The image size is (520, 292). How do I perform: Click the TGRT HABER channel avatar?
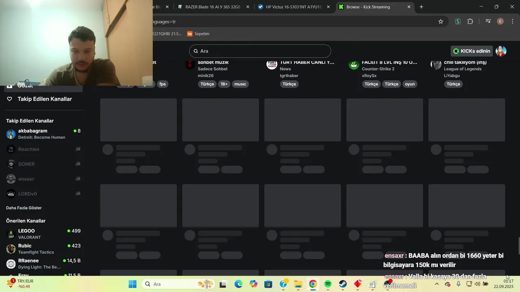point(272,64)
